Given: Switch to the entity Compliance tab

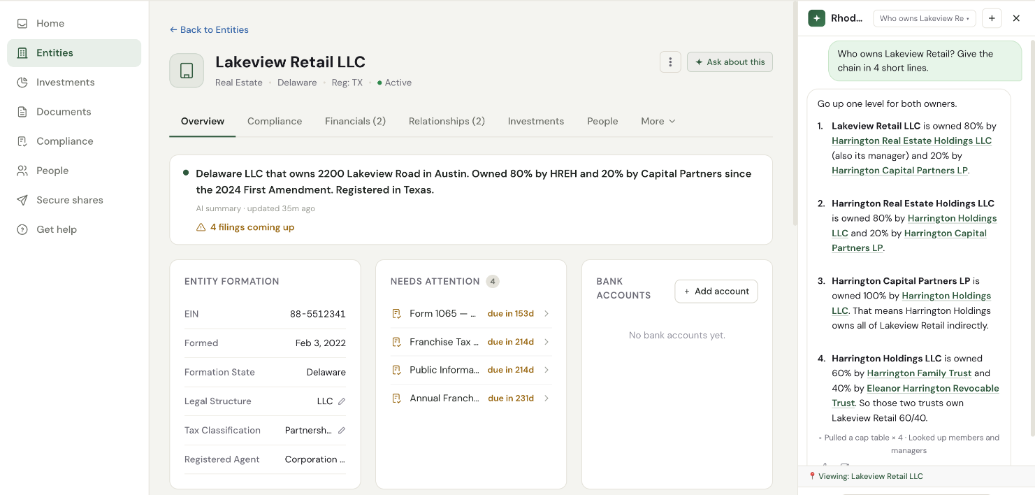Looking at the screenshot, I should pos(275,121).
